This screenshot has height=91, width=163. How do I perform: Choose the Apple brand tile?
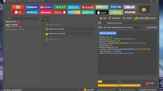point(102,12)
